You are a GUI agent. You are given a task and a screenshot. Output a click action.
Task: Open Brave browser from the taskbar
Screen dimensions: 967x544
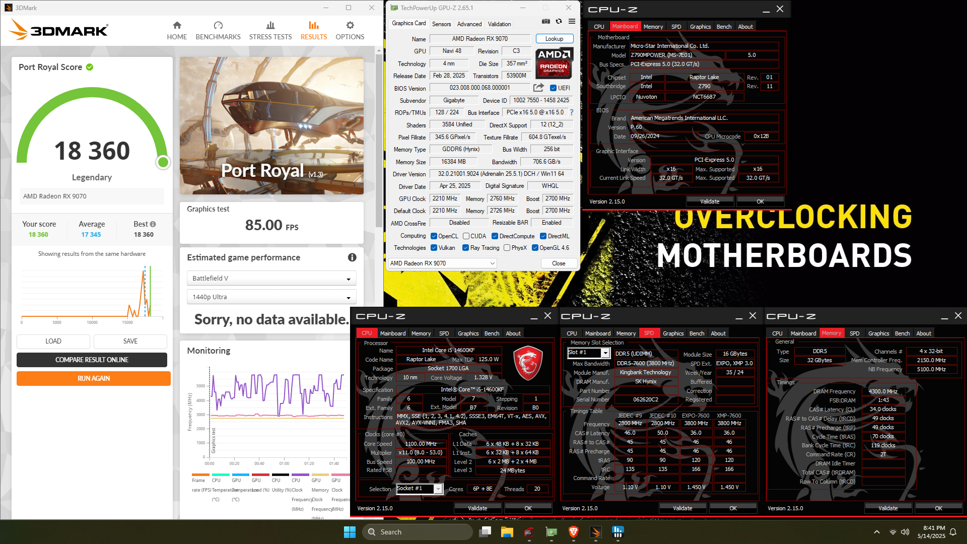[x=573, y=532]
